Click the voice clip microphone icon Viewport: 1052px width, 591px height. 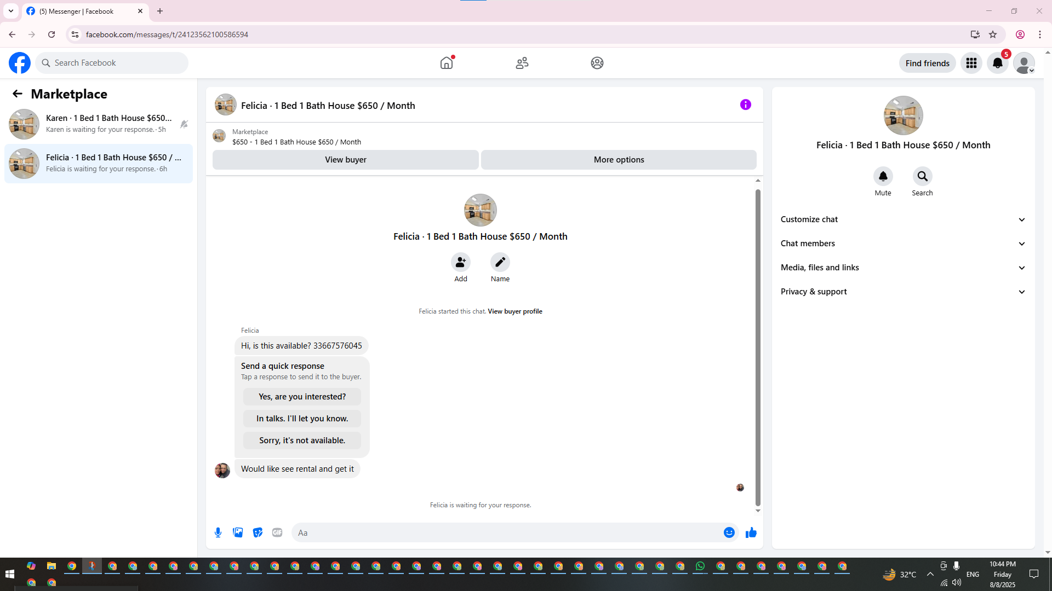tap(218, 532)
